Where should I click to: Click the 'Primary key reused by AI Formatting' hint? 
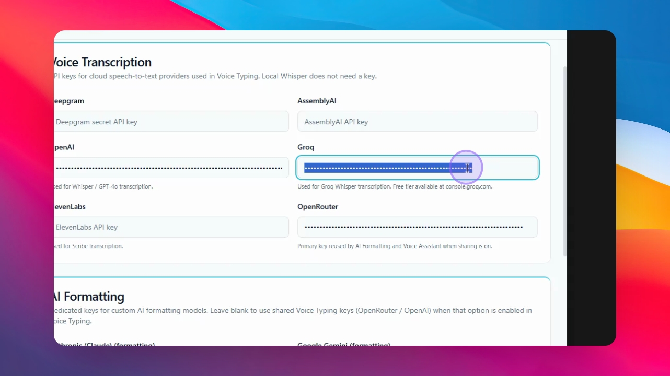tap(395, 246)
